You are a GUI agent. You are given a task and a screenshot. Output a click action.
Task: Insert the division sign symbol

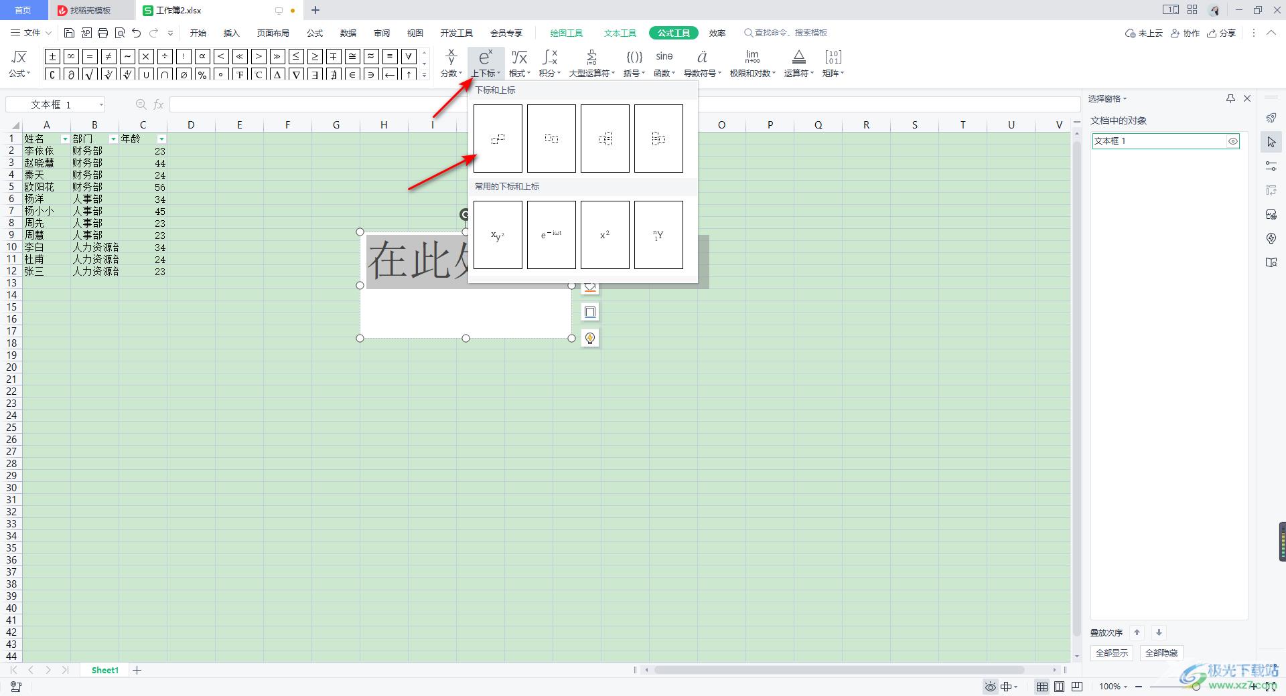pyautogui.click(x=165, y=56)
